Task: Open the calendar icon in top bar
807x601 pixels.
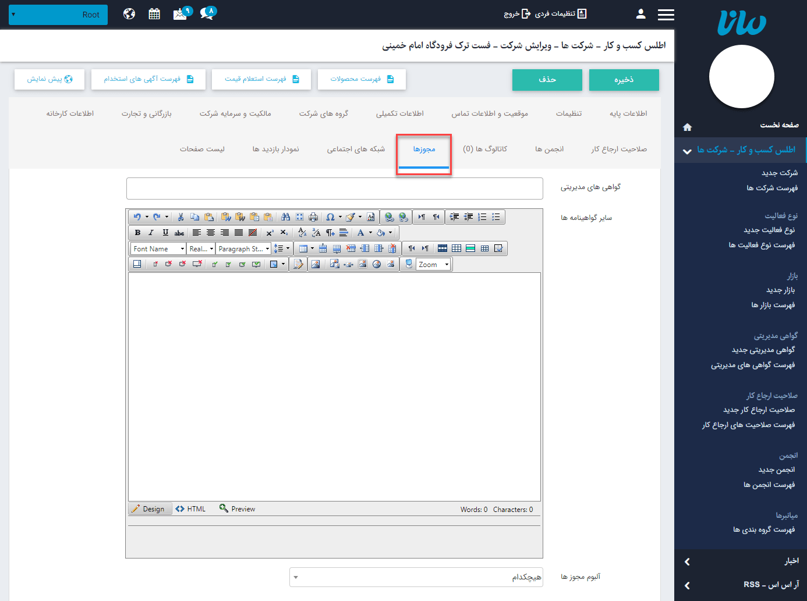Action: (x=154, y=14)
